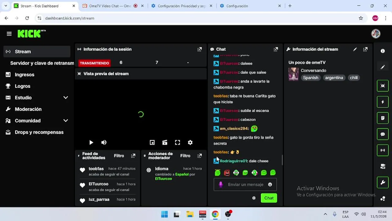392x221 pixels.
Task: Click the chat scrollbar
Action: pyautogui.click(x=282, y=160)
